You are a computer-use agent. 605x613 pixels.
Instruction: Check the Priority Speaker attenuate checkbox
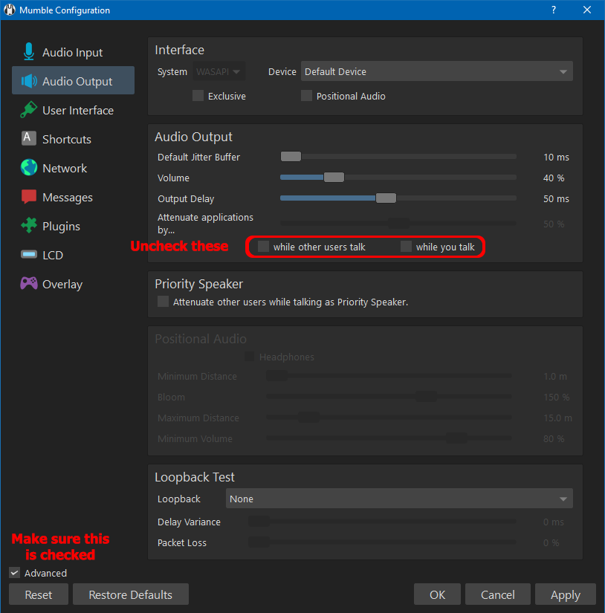164,302
